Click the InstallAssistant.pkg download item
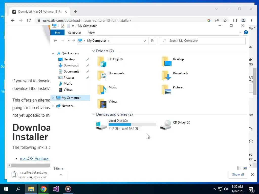259x194 pixels. (33, 175)
